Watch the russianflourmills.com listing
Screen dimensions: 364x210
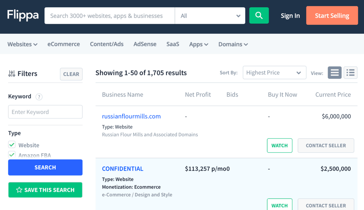(x=280, y=145)
